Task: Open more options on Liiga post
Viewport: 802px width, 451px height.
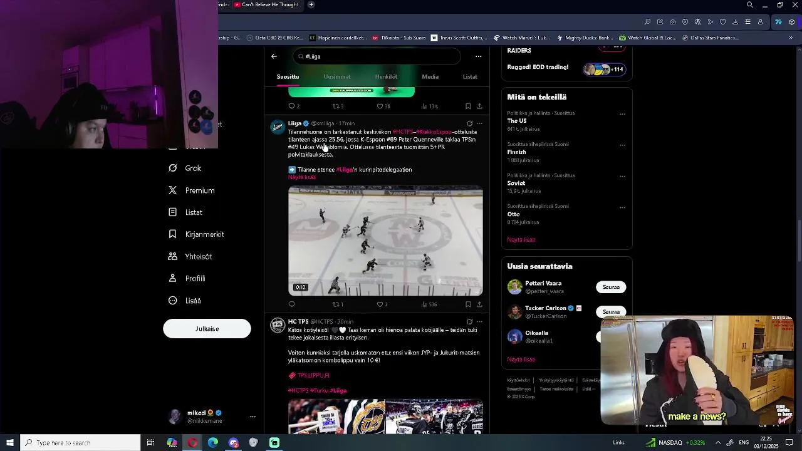Action: click(479, 123)
